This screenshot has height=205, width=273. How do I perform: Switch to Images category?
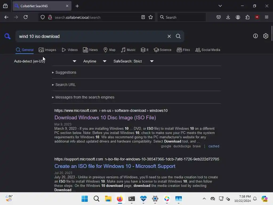pos(47,50)
